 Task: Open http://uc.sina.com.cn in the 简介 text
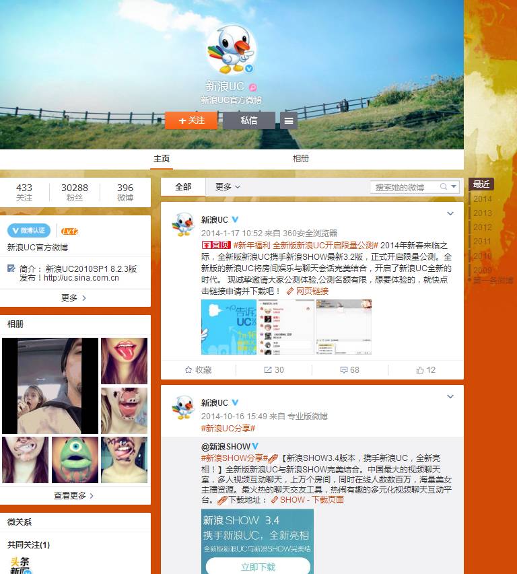(x=81, y=278)
